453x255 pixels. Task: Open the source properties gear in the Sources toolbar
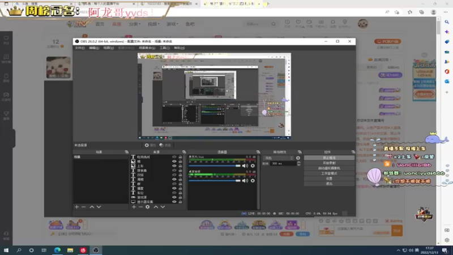148,207
